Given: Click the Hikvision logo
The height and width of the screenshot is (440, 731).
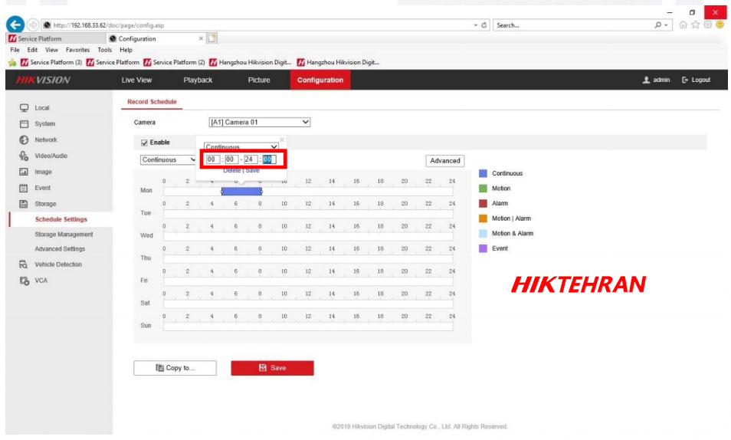Looking at the screenshot, I should 43,80.
